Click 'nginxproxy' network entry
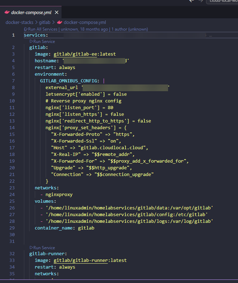Image resolution: width=238 pixels, height=283 pixels. (x=59, y=195)
